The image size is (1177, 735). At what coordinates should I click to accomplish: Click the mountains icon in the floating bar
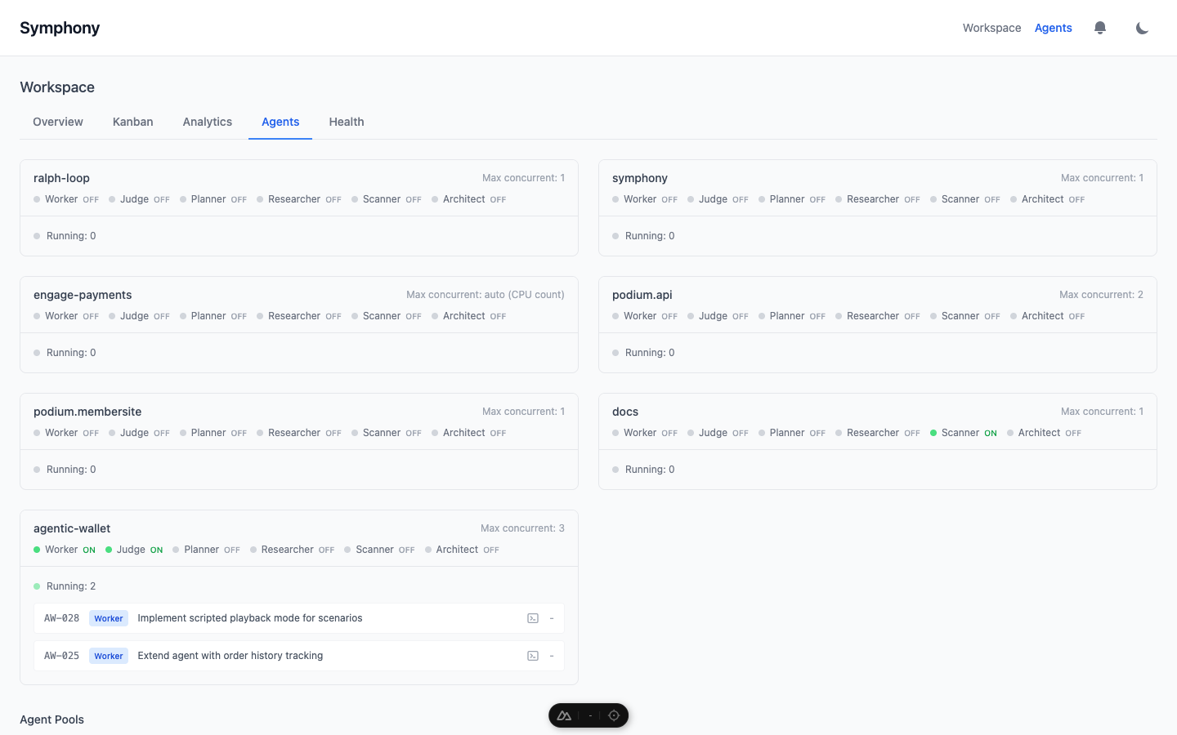pos(564,715)
